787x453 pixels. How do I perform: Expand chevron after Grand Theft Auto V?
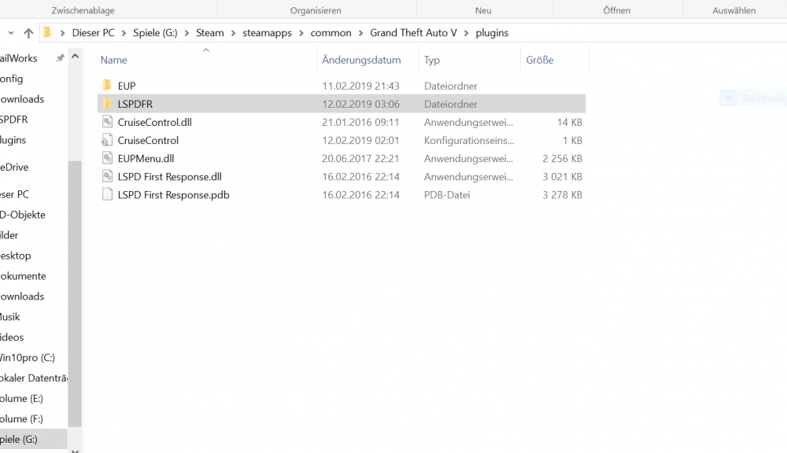466,33
